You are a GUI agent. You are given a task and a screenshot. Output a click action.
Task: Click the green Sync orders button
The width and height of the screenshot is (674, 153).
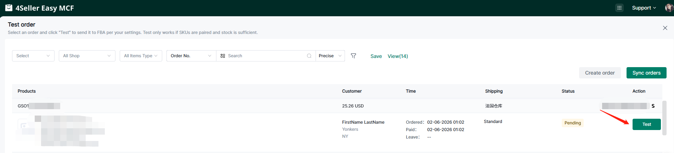point(646,73)
